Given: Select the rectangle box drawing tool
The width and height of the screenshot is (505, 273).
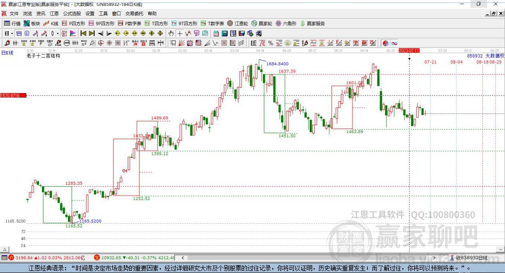Looking at the screenshot, I should coord(173,43).
